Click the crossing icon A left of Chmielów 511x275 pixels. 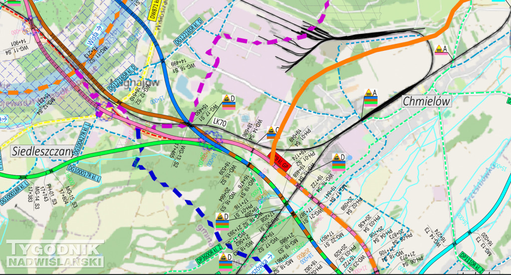[370, 98]
